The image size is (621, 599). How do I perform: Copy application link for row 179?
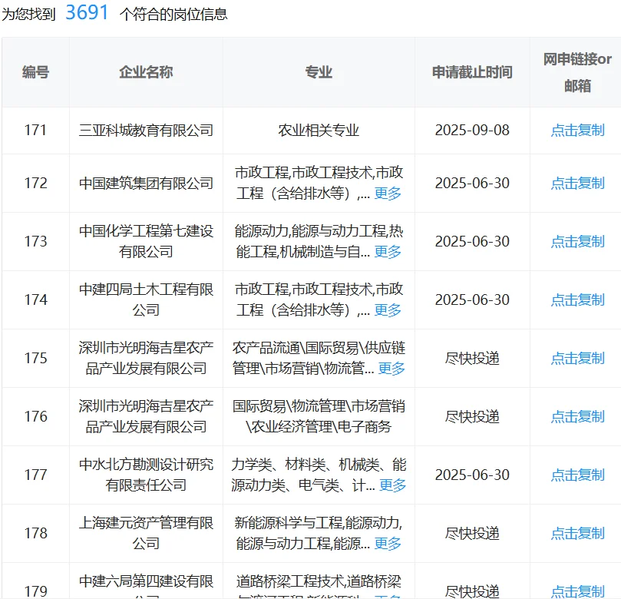(577, 591)
